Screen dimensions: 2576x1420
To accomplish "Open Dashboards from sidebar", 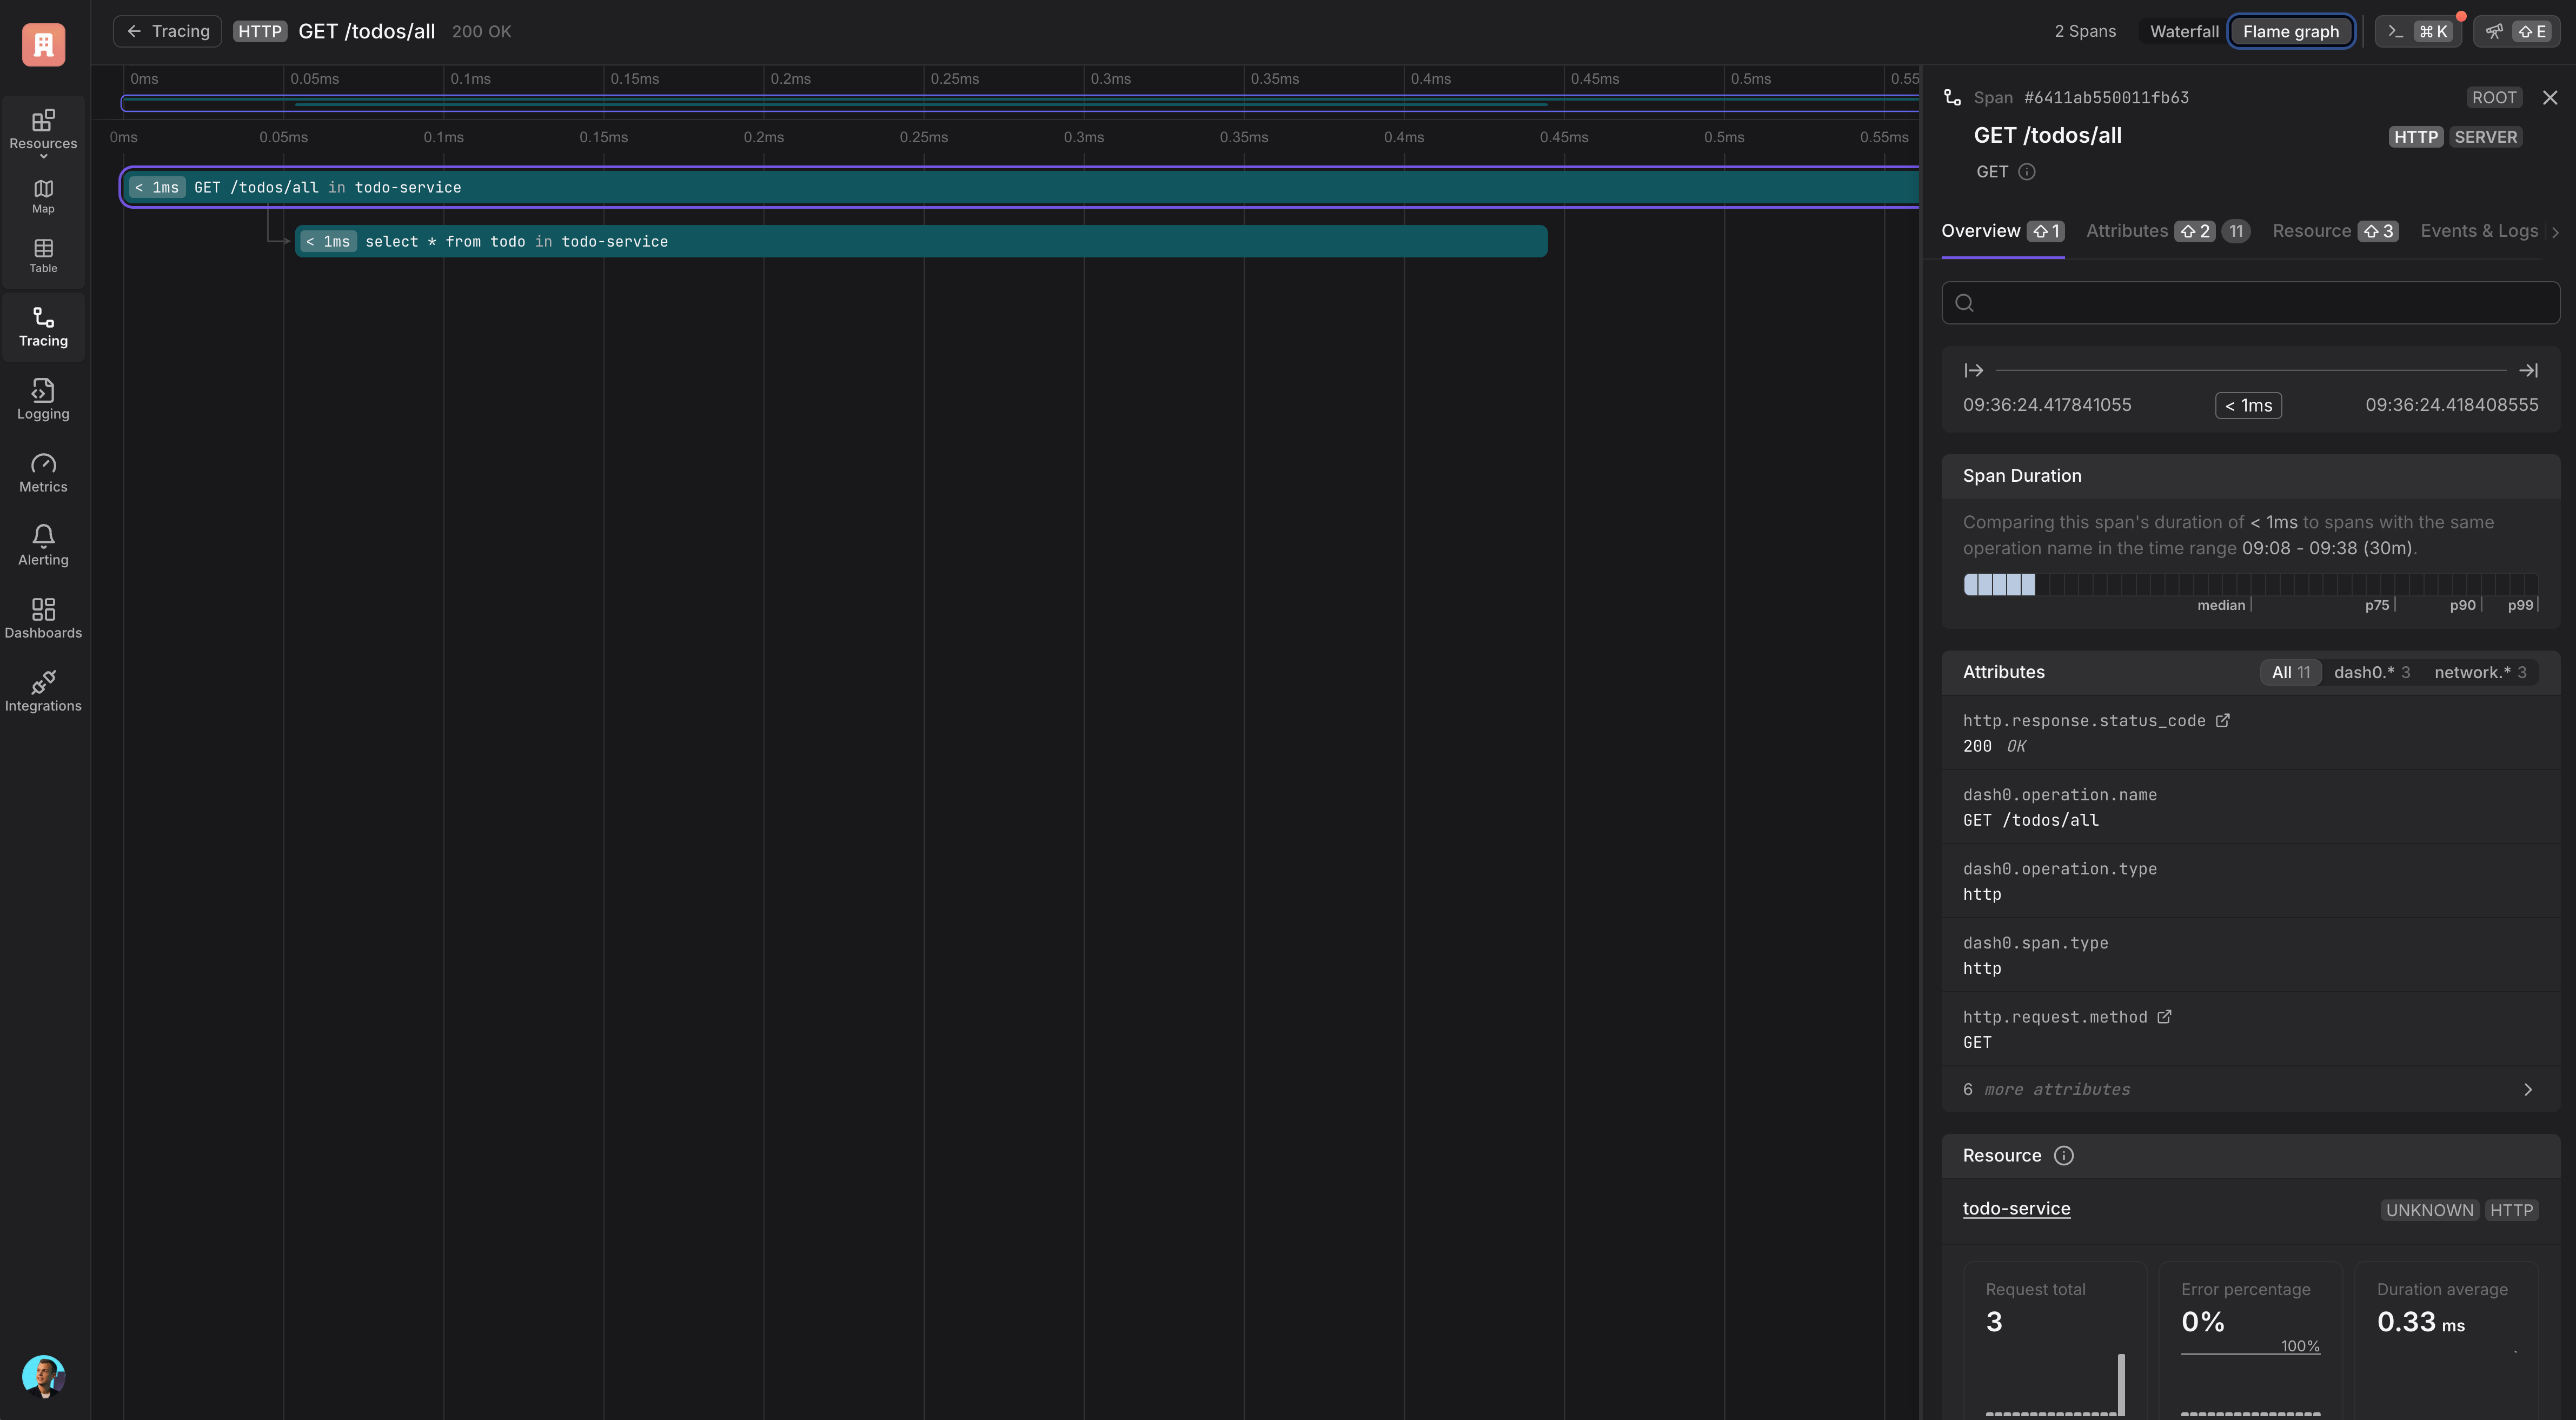I will (x=43, y=618).
